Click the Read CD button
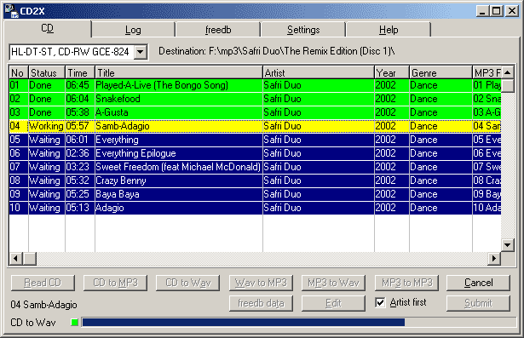Image resolution: width=524 pixels, height=338 pixels. point(43,283)
